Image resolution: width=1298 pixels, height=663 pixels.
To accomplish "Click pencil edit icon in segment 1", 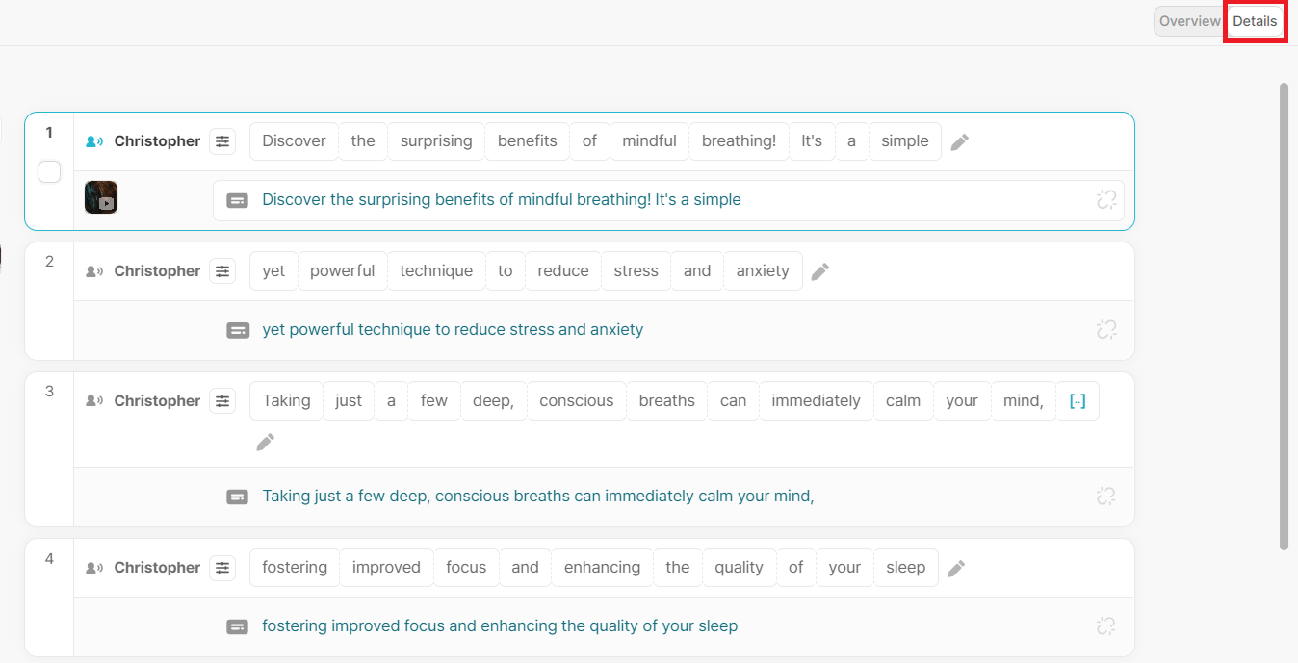I will (x=959, y=142).
